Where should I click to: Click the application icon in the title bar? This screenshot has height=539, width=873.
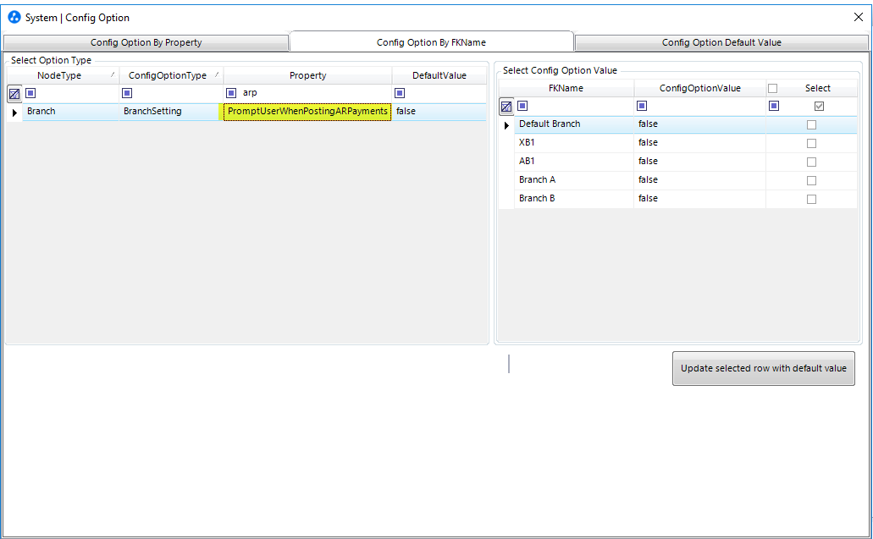click(x=14, y=17)
